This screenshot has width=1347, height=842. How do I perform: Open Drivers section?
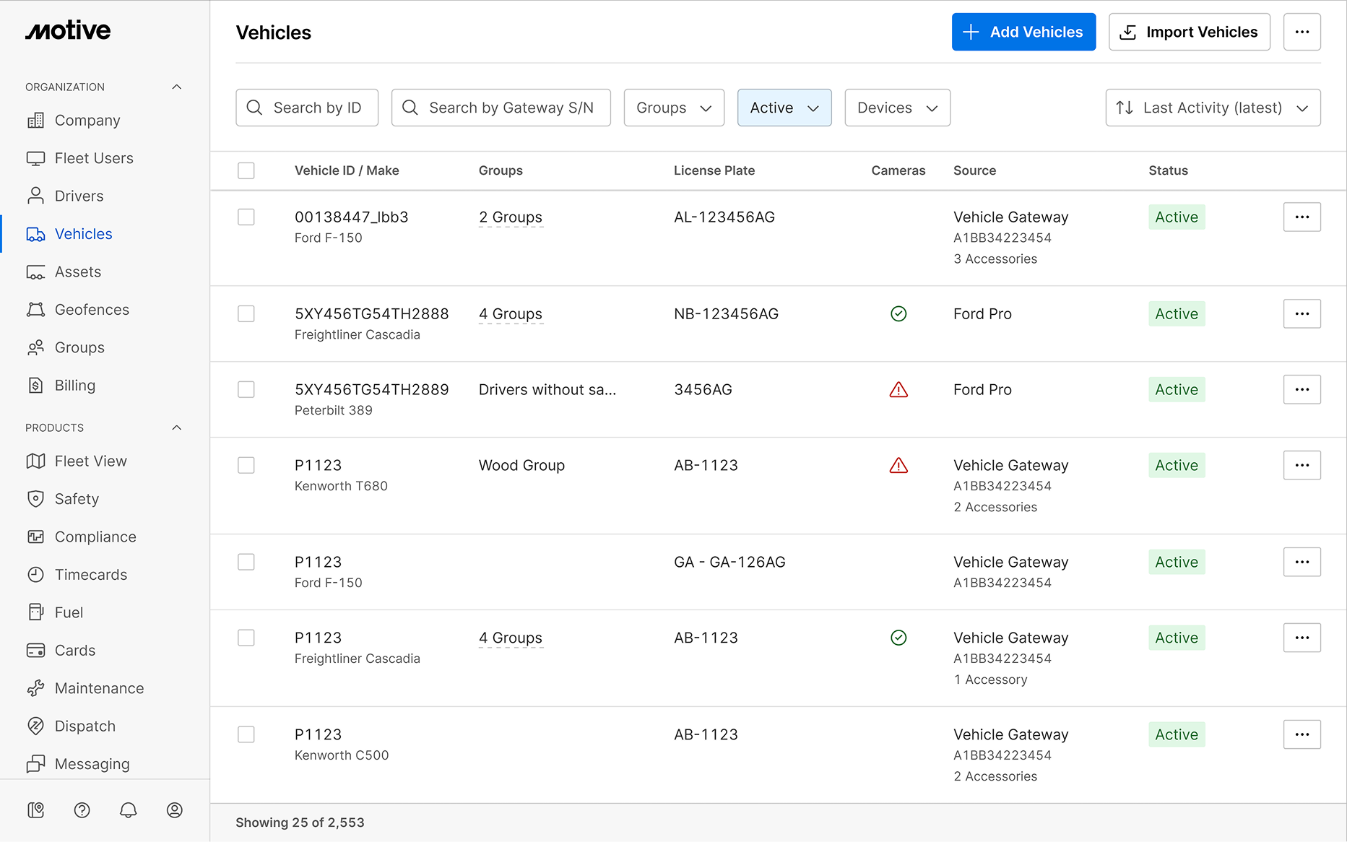(x=79, y=196)
